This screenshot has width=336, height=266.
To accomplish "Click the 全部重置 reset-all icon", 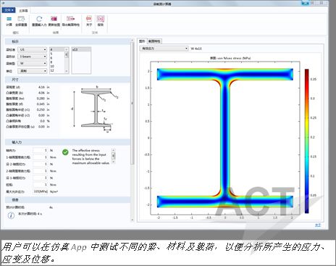I will click(x=21, y=19).
